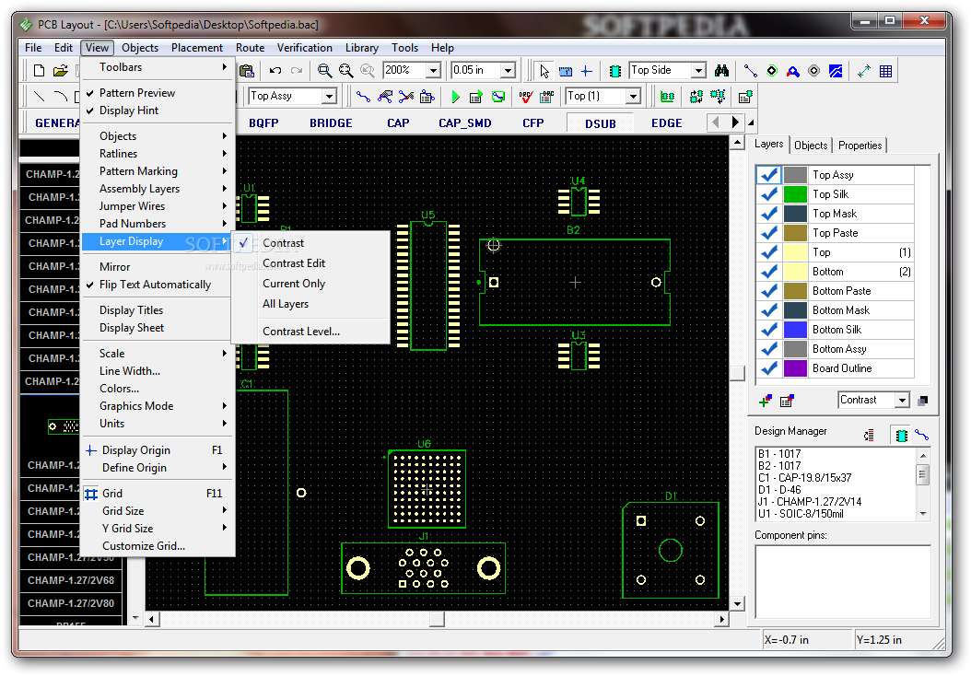The width and height of the screenshot is (971, 676).
Task: Select the Arc drawing tool
Action: [60, 97]
